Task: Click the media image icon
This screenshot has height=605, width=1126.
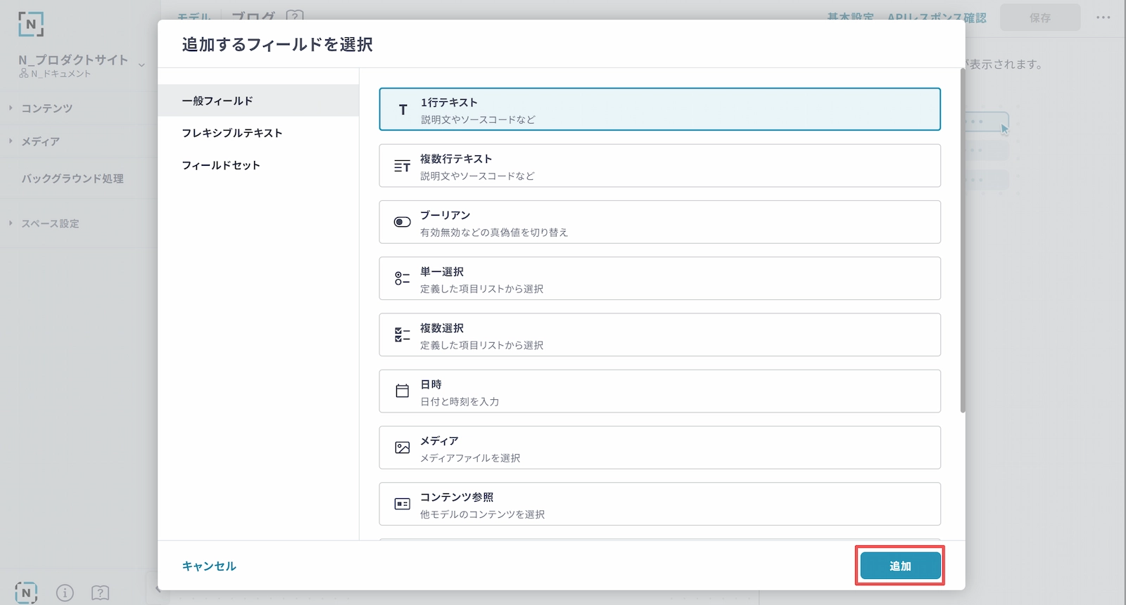Action: click(x=402, y=448)
